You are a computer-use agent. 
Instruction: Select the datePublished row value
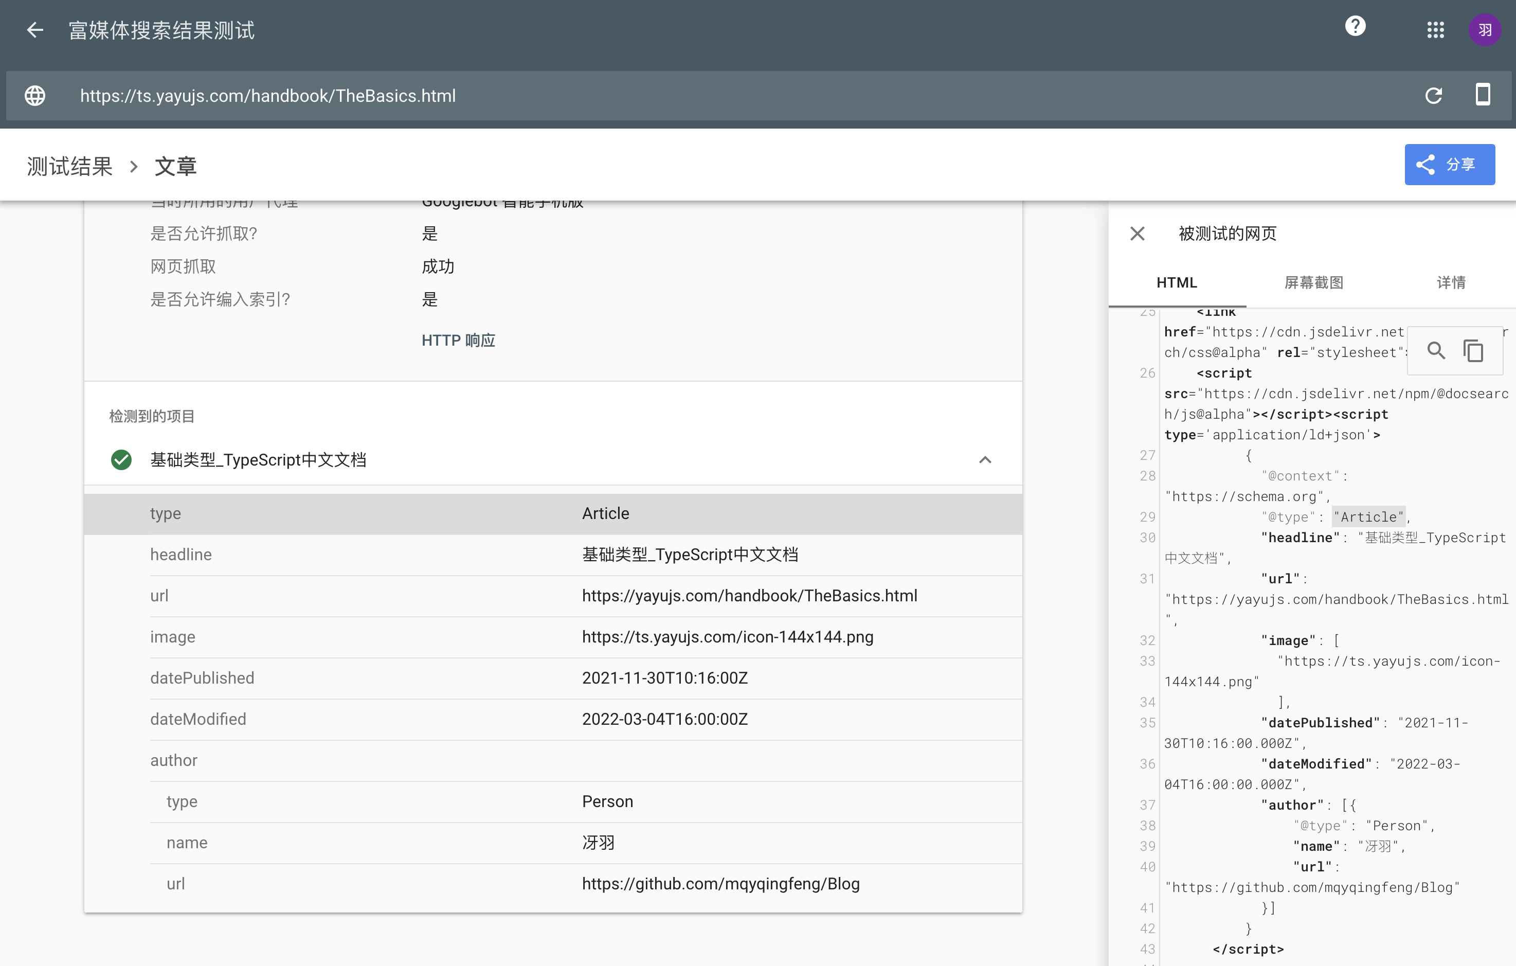click(665, 678)
